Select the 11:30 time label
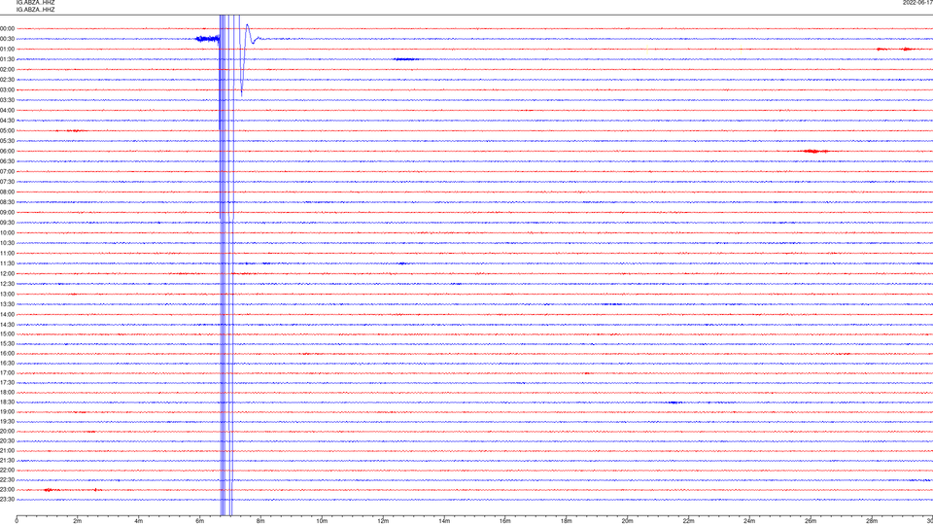The width and height of the screenshot is (933, 525). 7,263
